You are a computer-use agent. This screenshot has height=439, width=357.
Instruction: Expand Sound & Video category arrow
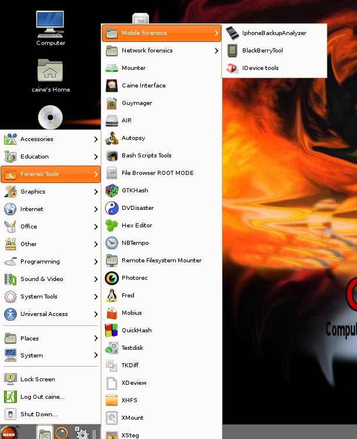coord(96,279)
